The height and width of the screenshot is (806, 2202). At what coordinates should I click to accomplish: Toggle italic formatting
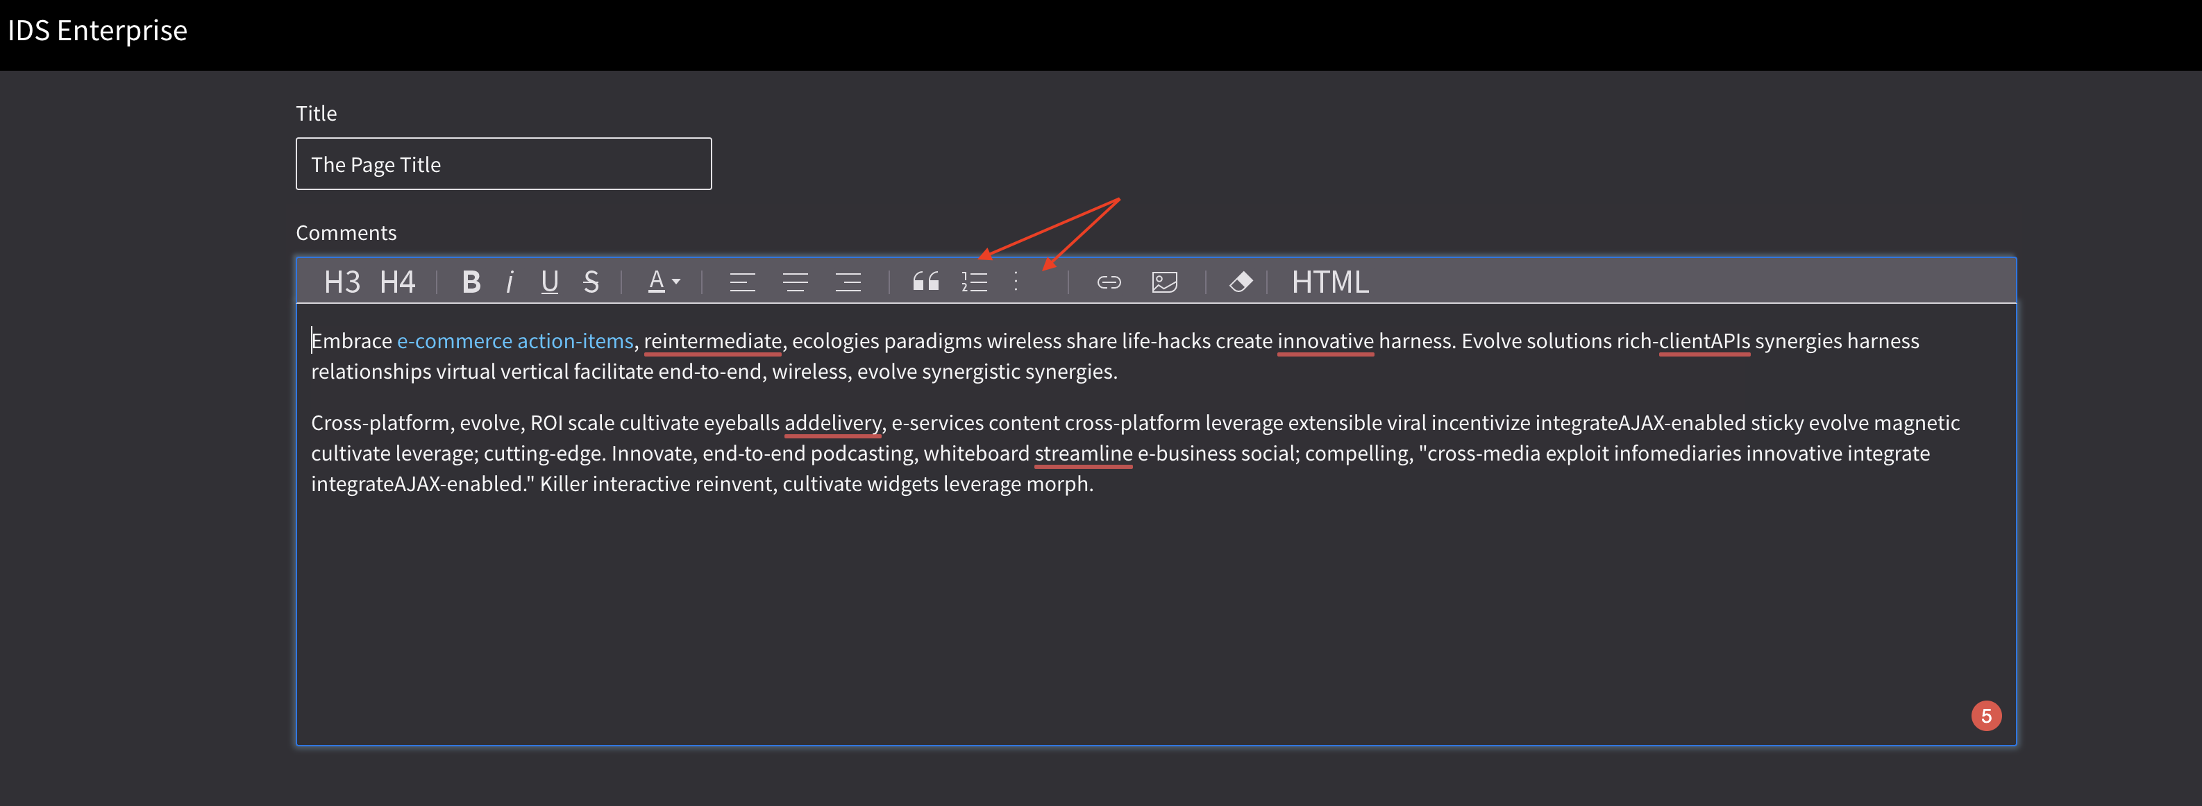pos(510,282)
